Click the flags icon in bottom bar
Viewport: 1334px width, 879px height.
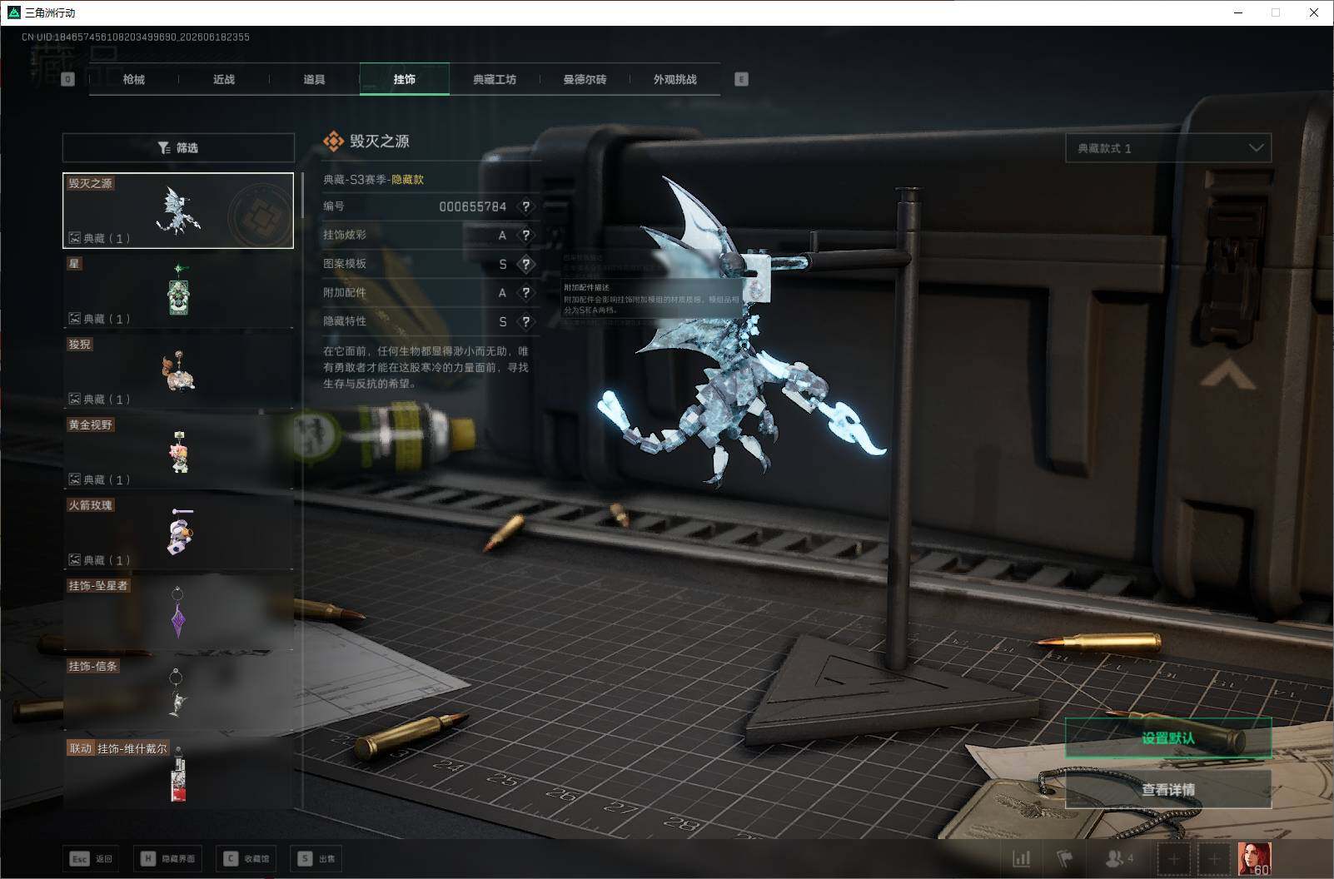(1065, 858)
